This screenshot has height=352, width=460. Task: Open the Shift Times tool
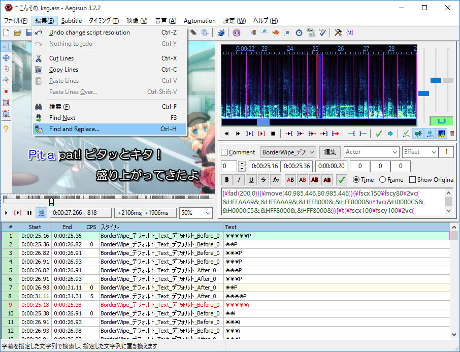252,33
